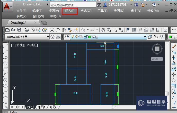177x113 pixels.
Task: Click the vertical scrollbar up arrow
Action: tap(167, 44)
